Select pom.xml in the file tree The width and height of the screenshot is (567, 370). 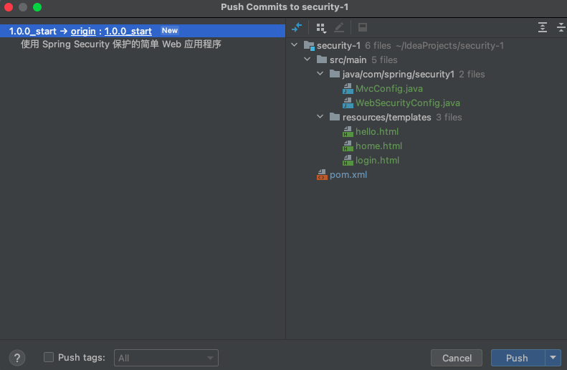coord(348,175)
